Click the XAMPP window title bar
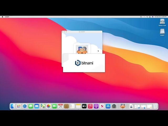The height and width of the screenshot is (126, 168). (x=82, y=32)
